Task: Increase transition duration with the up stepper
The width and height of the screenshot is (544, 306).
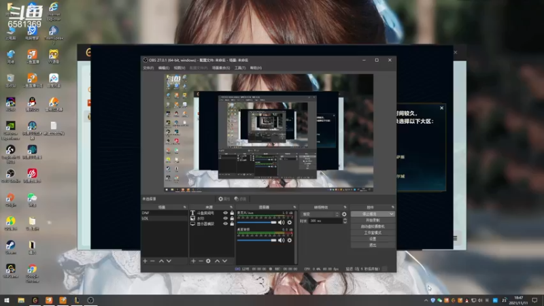Action: pyautogui.click(x=345, y=219)
